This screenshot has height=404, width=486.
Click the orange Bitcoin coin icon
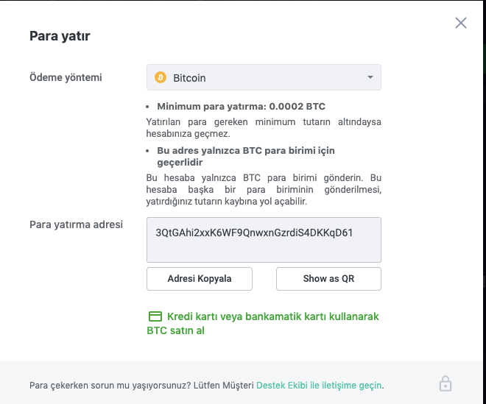point(161,77)
